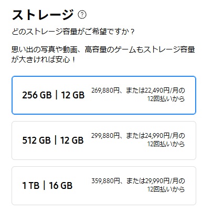The height and width of the screenshot is (211, 213).
Task: Click the 16 GB memory label
Action: [60, 186]
